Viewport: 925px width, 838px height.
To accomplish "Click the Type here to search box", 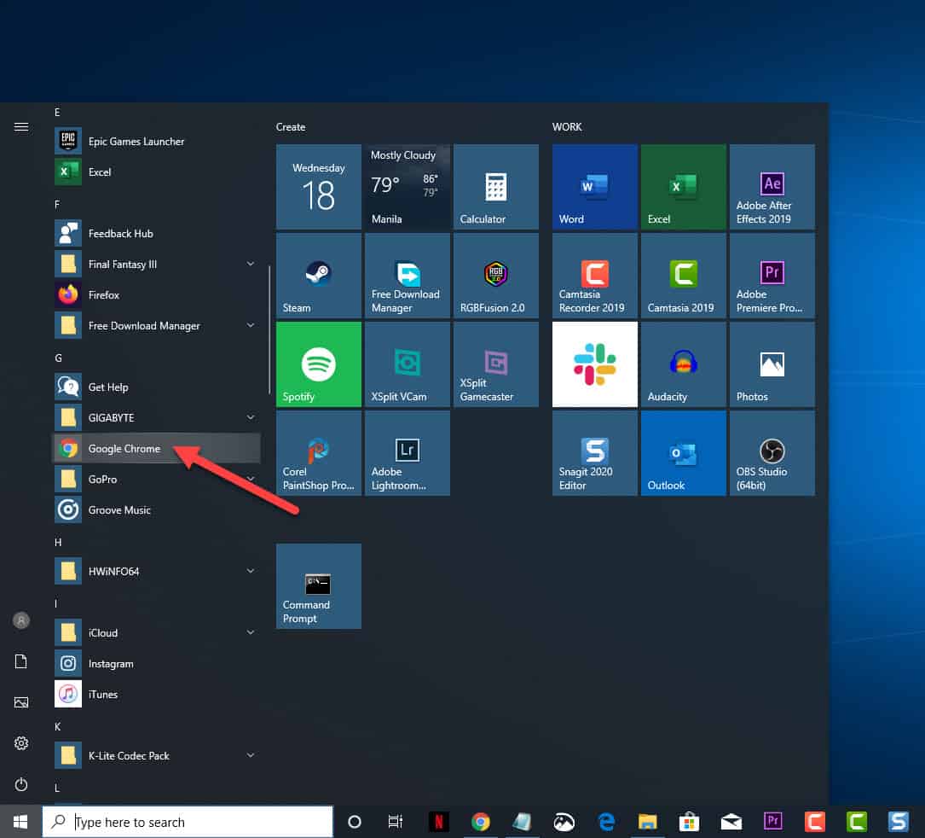I will tap(188, 822).
